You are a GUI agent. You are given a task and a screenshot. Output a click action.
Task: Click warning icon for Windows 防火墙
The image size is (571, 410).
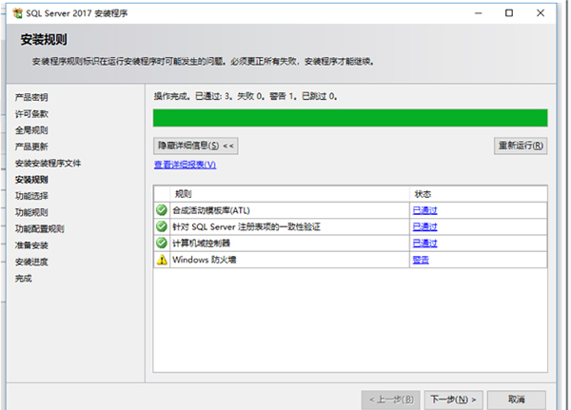162,260
